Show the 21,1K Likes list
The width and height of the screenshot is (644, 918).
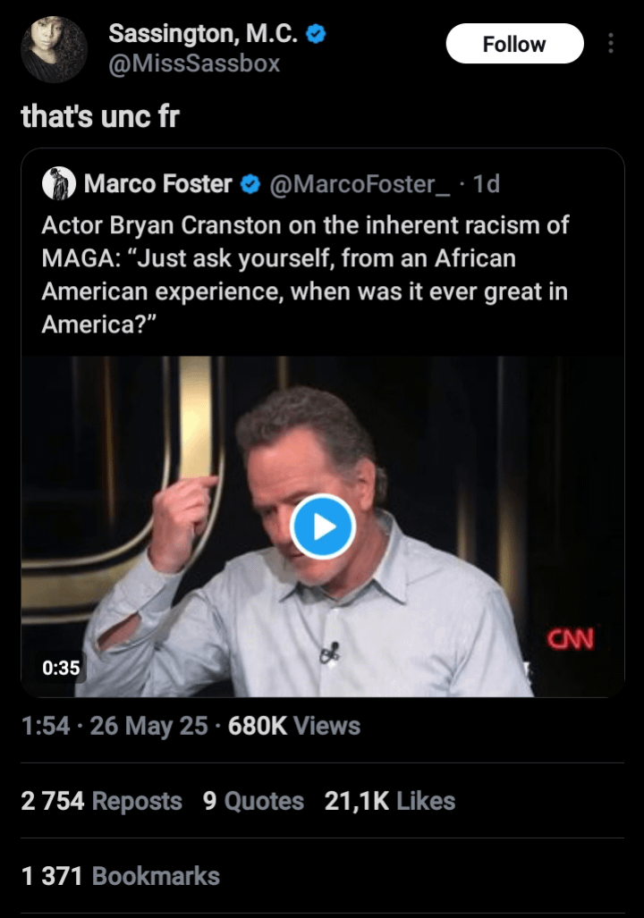[x=389, y=802]
